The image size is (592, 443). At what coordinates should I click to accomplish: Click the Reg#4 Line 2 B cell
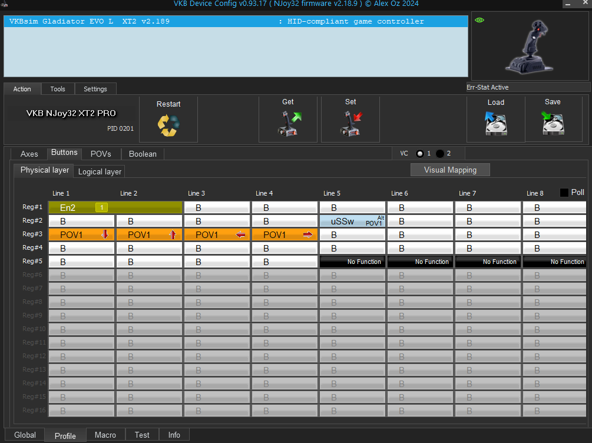point(149,248)
